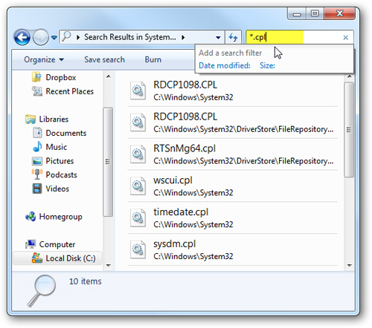Select RDCP1098.CPL in DriverStore FileRepository

point(232,122)
